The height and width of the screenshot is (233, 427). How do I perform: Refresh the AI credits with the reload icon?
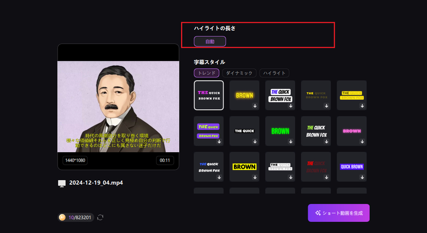tap(100, 217)
